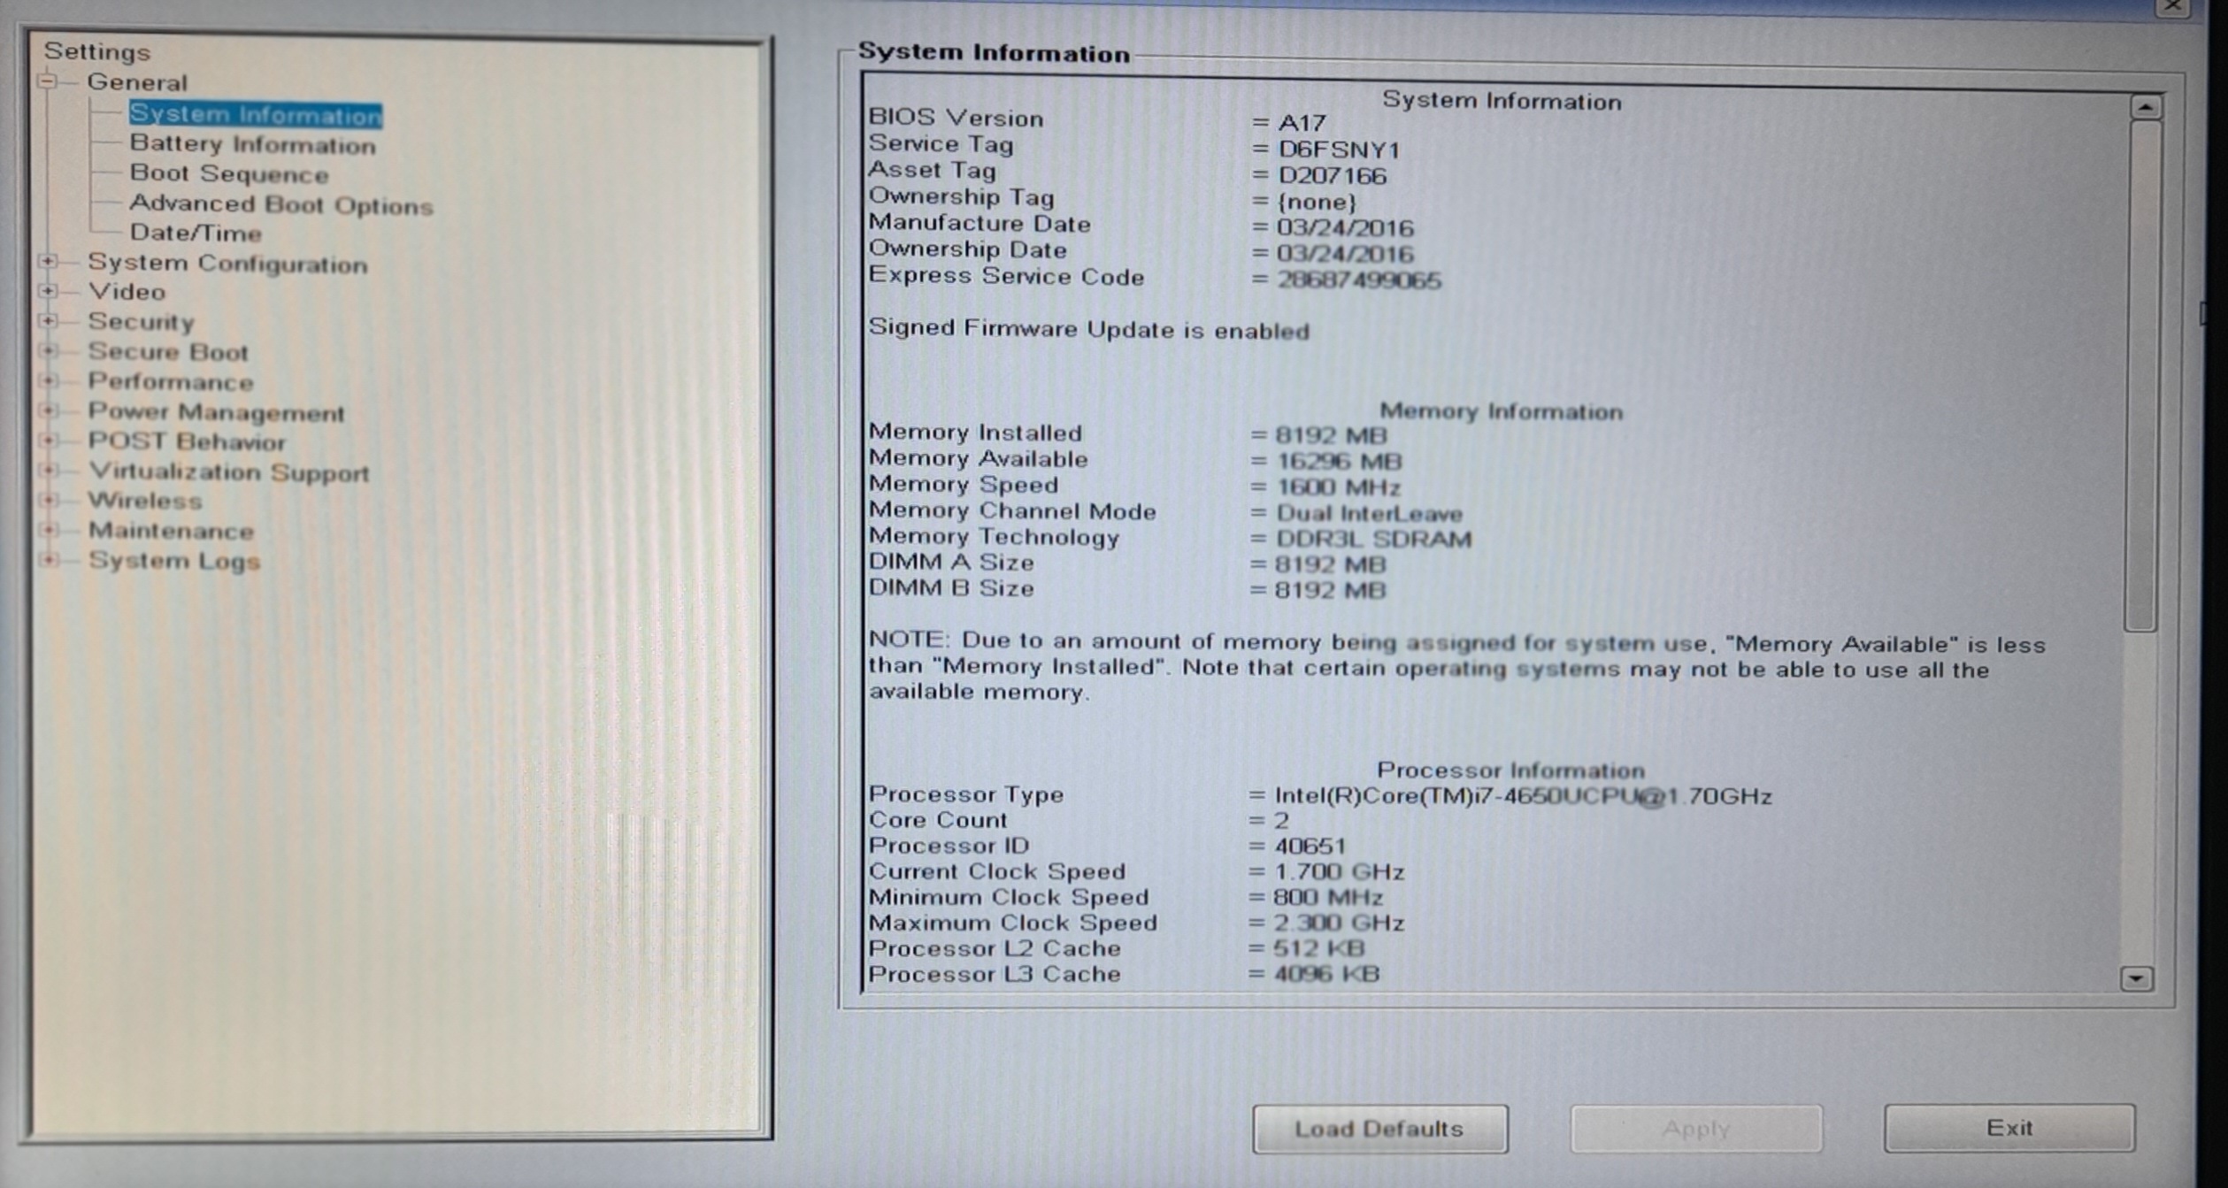Select the Performance category

point(171,381)
